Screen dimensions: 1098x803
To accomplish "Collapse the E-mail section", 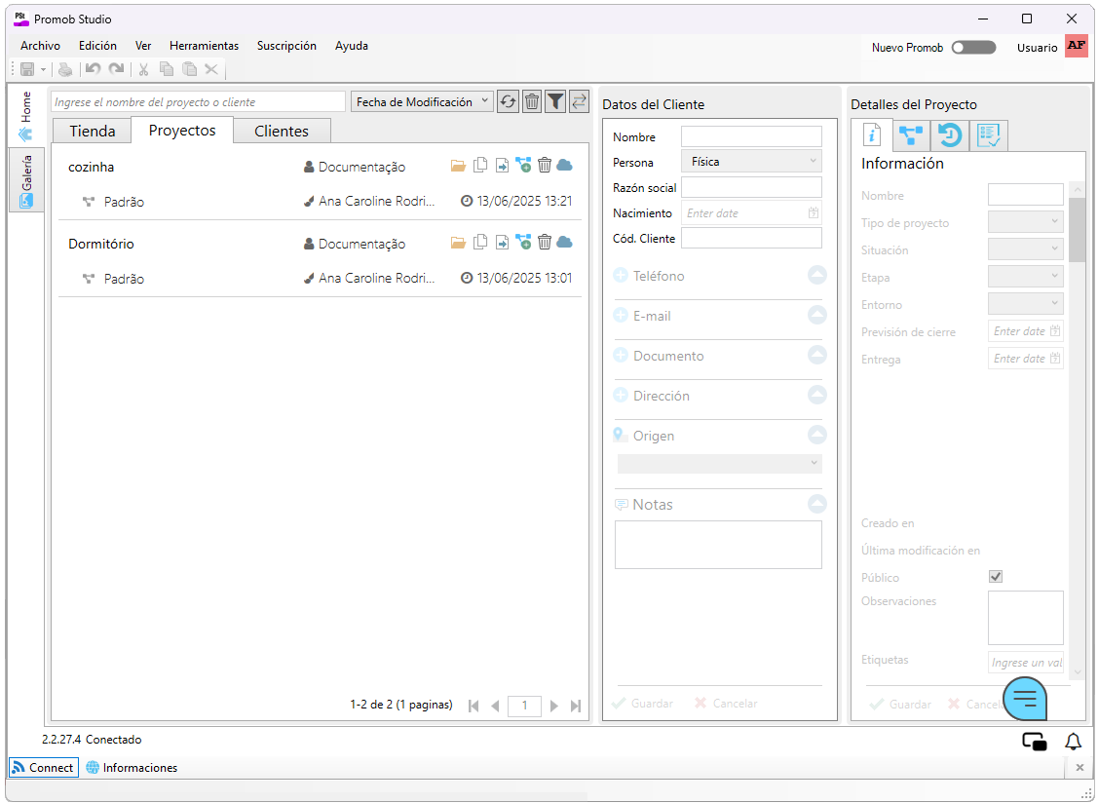I will pos(817,315).
